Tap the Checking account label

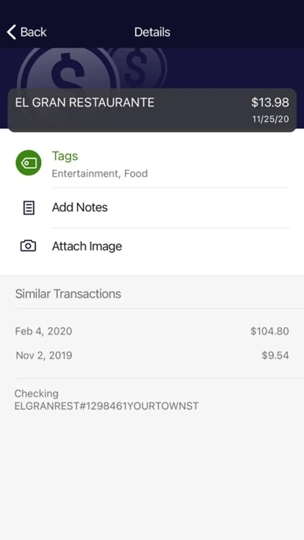36,393
